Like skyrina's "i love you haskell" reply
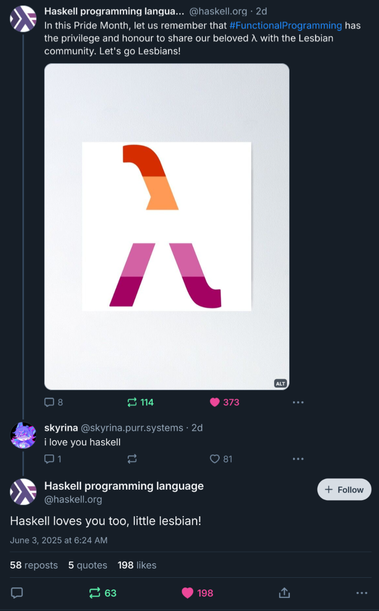The image size is (379, 611). [x=215, y=459]
